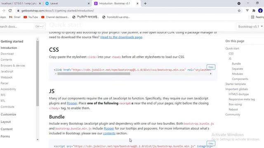
Task: Jump to Important globals in On this page
Action: click(x=236, y=89)
